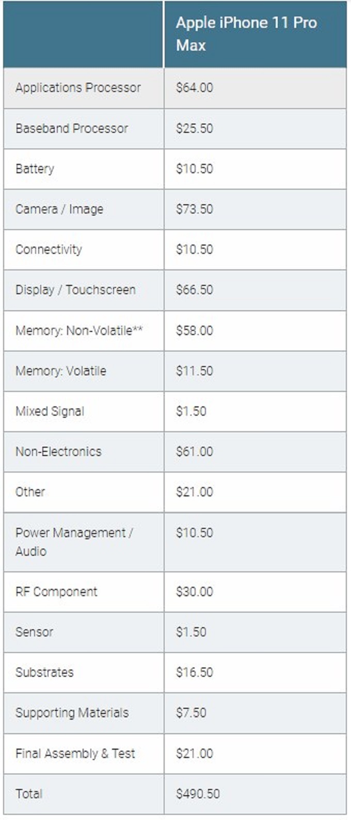Click the $64.00 Applications Processor cost

click(194, 87)
